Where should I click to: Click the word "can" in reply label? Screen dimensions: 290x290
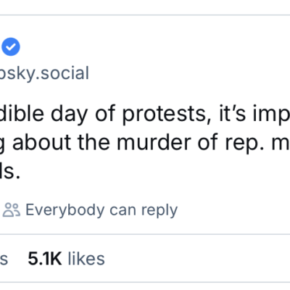pos(123,210)
